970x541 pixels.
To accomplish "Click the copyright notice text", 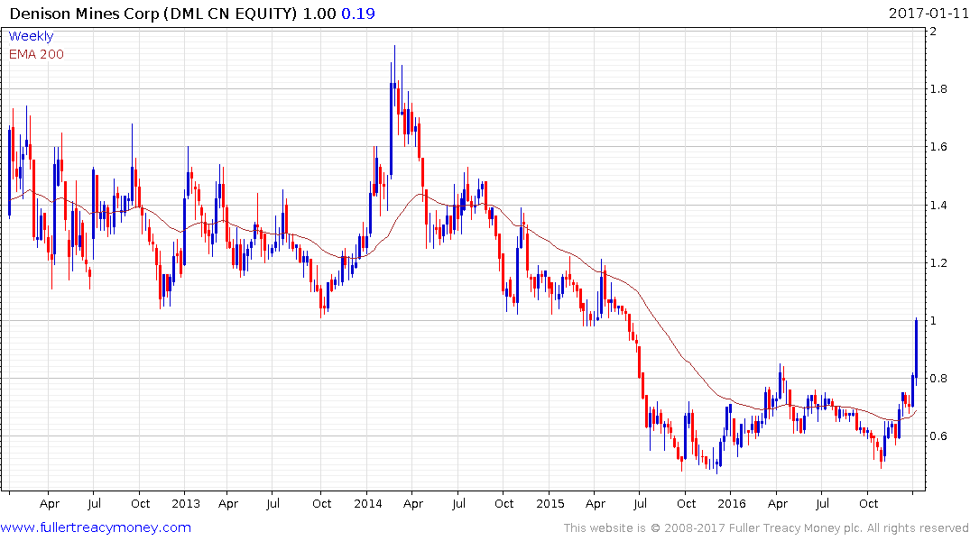I will pyautogui.click(x=766, y=528).
